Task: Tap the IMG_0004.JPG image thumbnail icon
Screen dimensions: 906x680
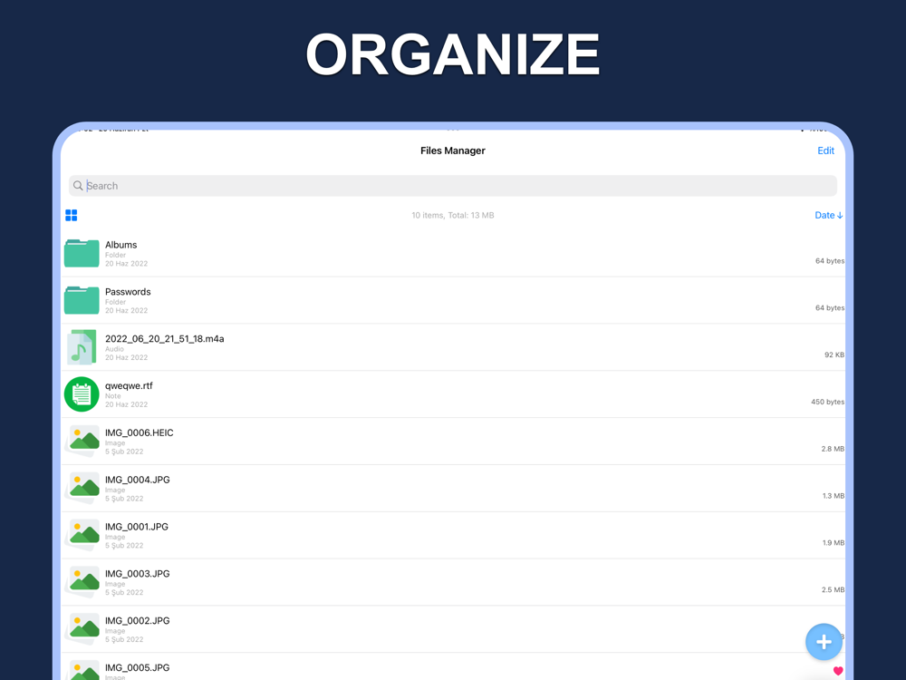Action: click(x=83, y=488)
